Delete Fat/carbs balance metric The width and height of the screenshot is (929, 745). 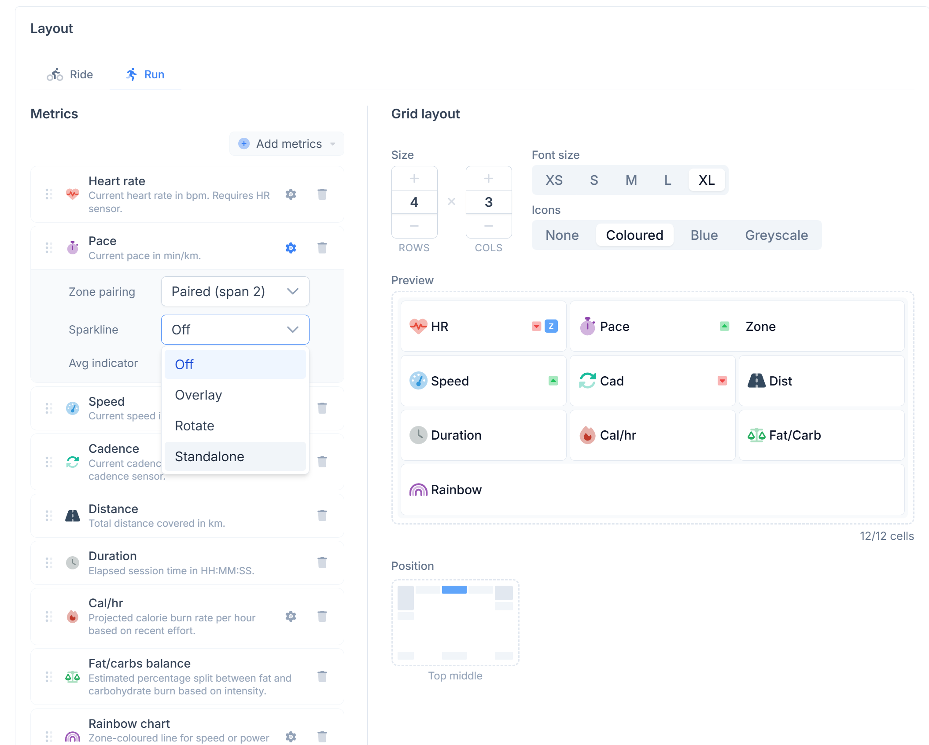(x=322, y=676)
